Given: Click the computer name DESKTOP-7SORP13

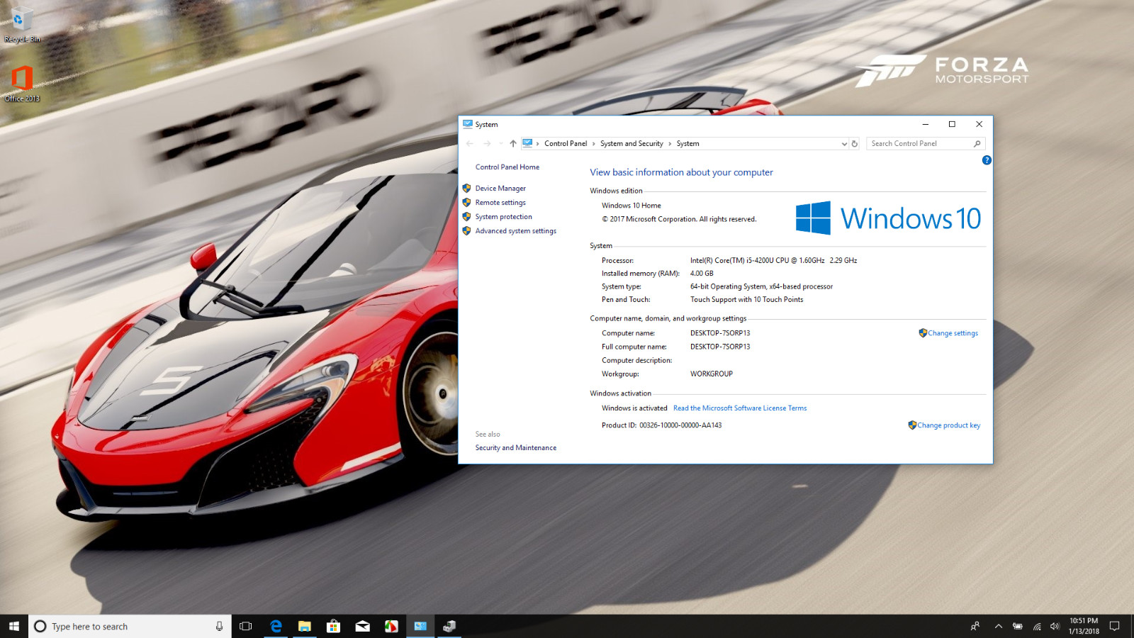Looking at the screenshot, I should click(x=720, y=333).
